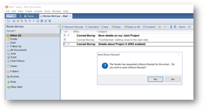Open the File menu

click(x=8, y=11)
